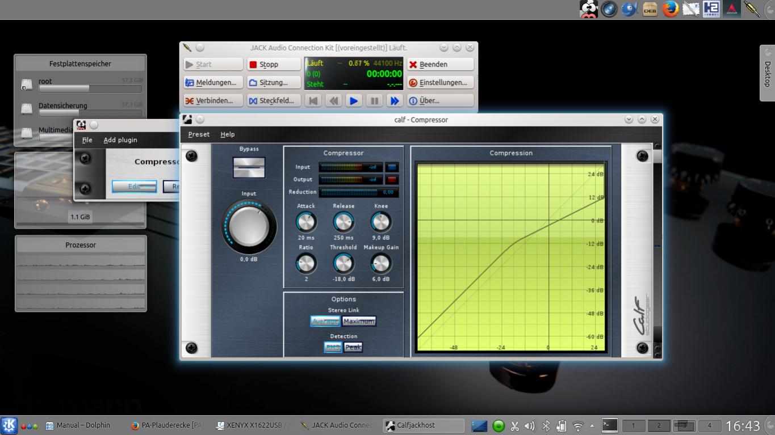Viewport: 775px width, 435px height.
Task: Click the Ratio knob
Action: tap(306, 263)
